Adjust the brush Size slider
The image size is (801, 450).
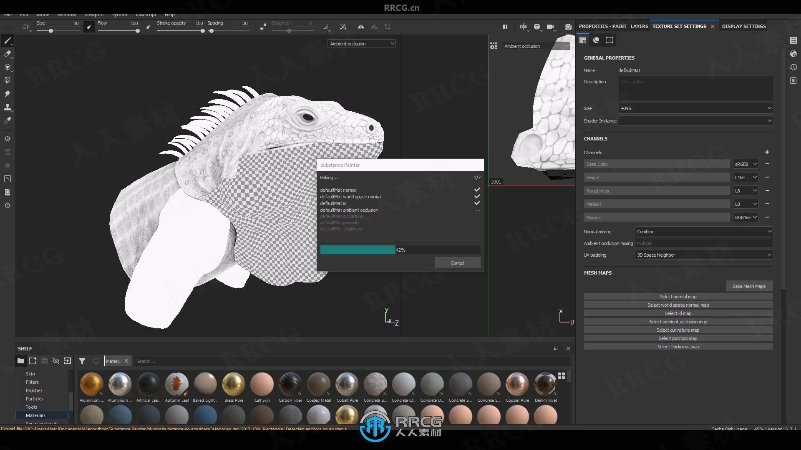[x=58, y=31]
